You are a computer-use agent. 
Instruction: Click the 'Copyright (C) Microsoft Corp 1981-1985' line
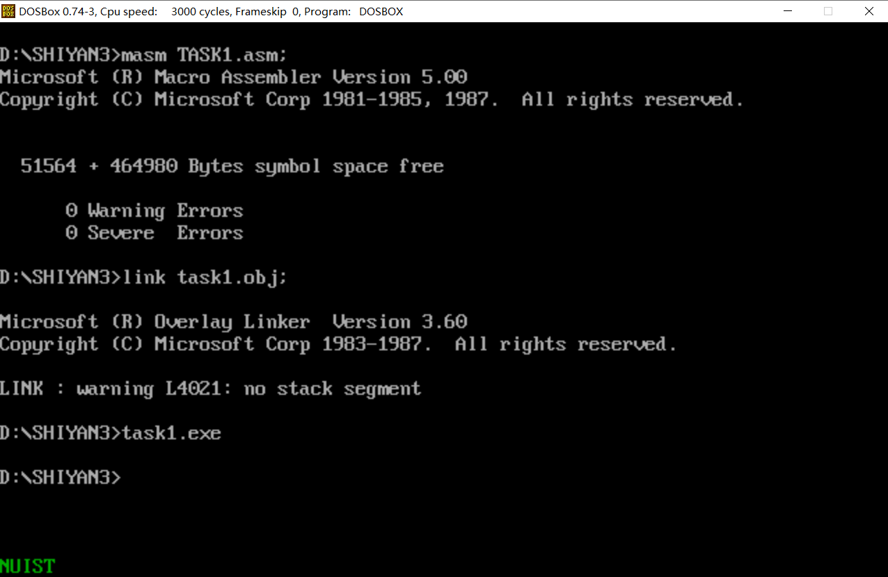pos(372,99)
